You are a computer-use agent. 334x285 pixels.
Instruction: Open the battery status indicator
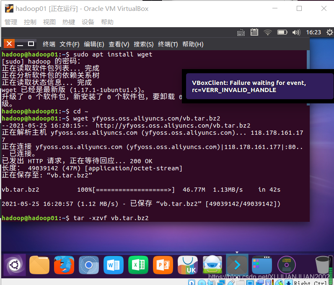tap(282, 32)
